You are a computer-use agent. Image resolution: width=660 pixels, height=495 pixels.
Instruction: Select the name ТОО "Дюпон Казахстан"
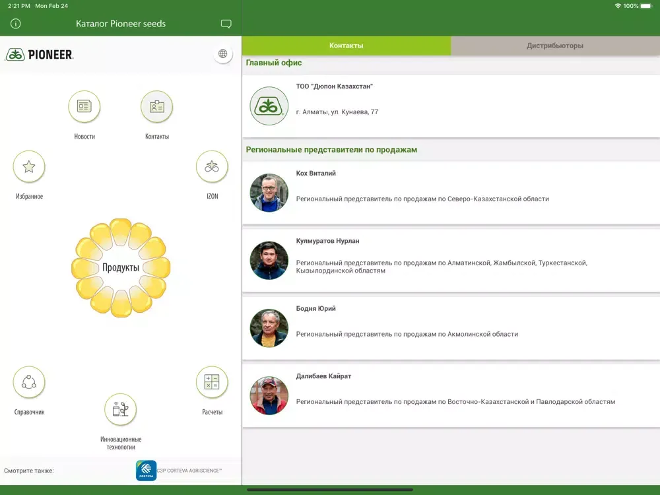point(334,86)
